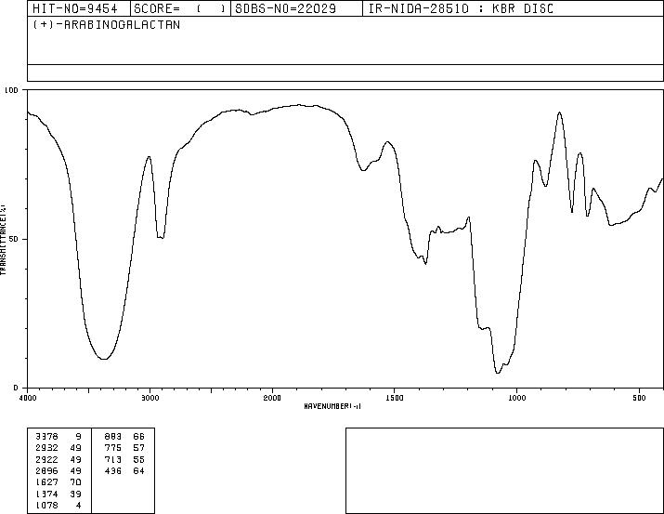This screenshot has width=664, height=514.
Task: Click the 3000 wavenumber axis label
Action: click(150, 398)
